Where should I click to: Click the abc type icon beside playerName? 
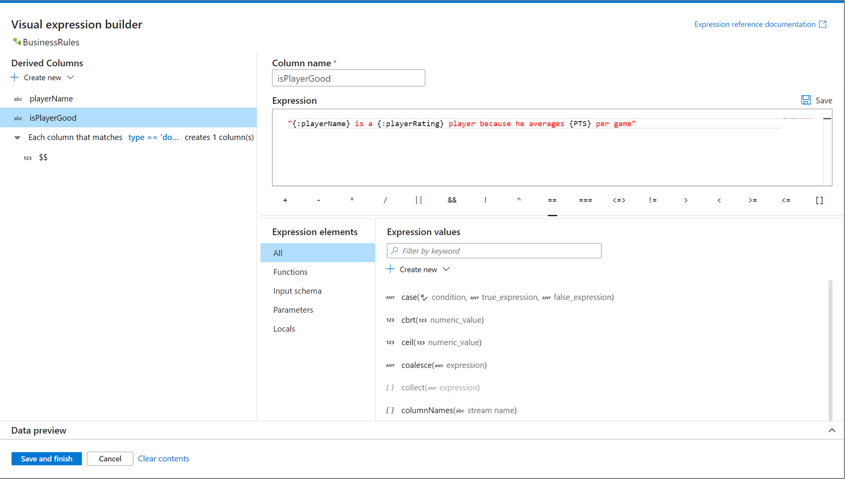pos(18,99)
